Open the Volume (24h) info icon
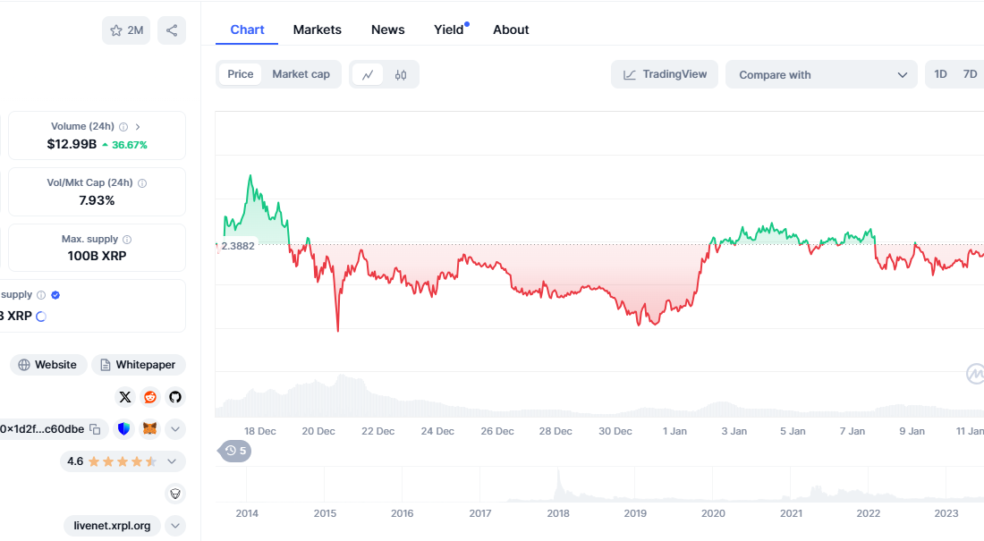Viewport: 984px width, 541px height. (x=123, y=127)
